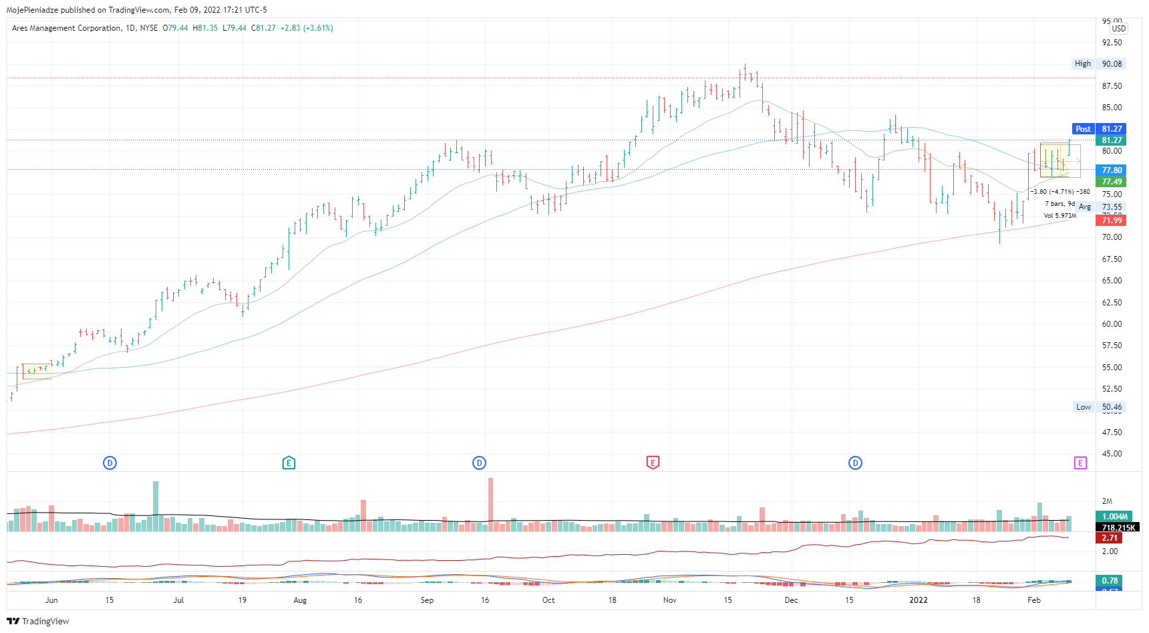Click the blue 77.80 moving average label
The height and width of the screenshot is (633, 1149).
[1112, 170]
